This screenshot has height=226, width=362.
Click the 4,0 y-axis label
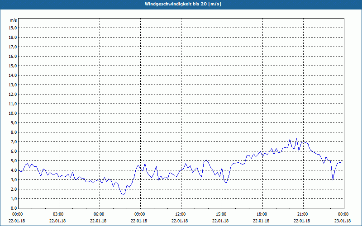[14, 170]
